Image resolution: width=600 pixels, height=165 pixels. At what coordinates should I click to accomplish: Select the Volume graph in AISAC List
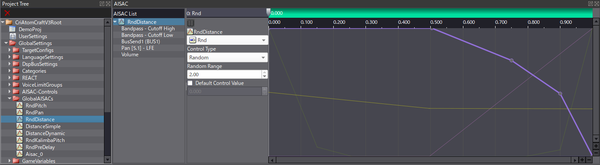click(x=130, y=55)
